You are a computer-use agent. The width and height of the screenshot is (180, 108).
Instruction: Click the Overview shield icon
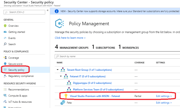5,26
